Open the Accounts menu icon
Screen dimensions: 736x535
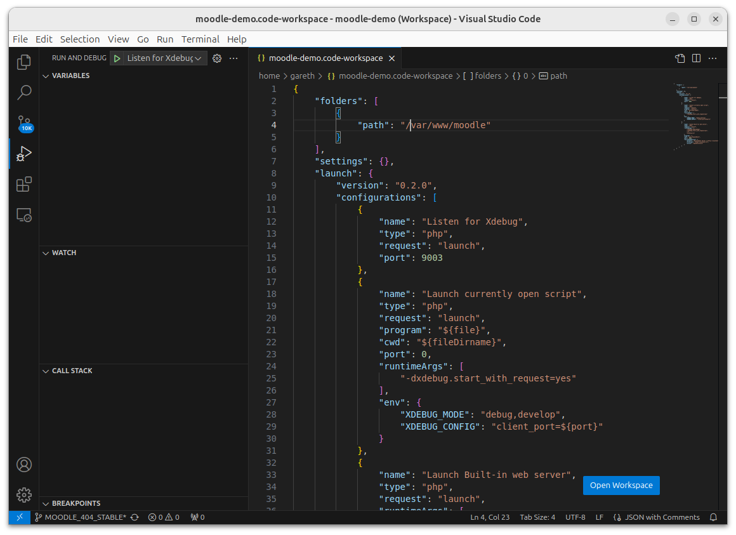24,465
